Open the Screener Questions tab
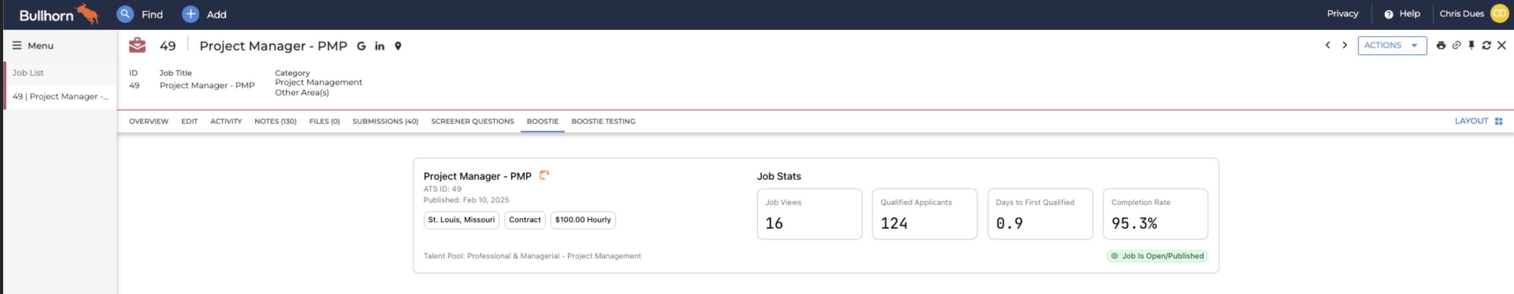The width and height of the screenshot is (1514, 294). point(472,121)
